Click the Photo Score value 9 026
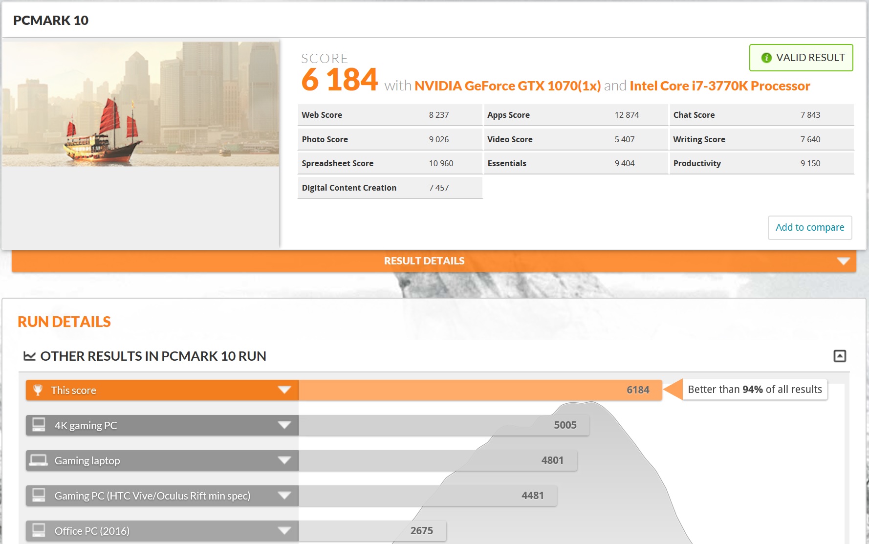 tap(439, 139)
